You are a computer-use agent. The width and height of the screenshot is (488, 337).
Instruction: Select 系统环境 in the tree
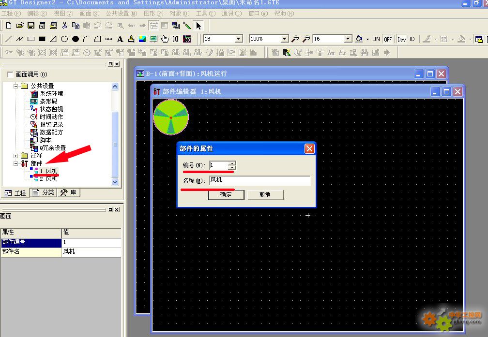[x=51, y=94]
